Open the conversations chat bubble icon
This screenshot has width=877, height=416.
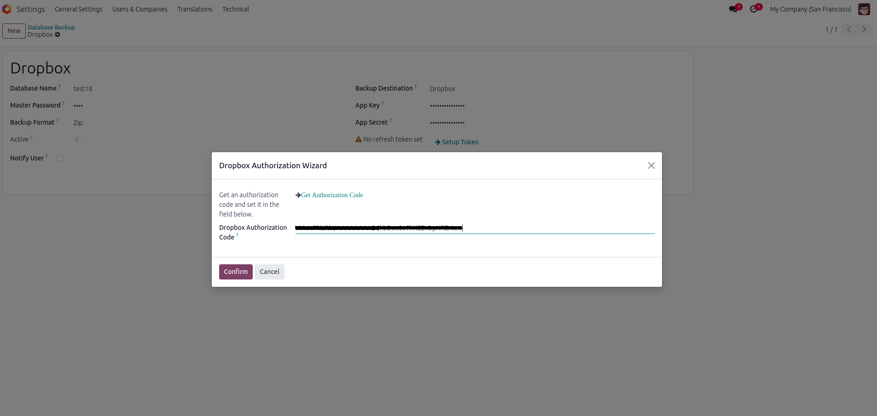(733, 9)
